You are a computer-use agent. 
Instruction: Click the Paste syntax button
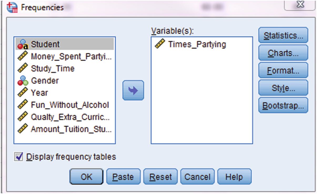[x=123, y=177]
